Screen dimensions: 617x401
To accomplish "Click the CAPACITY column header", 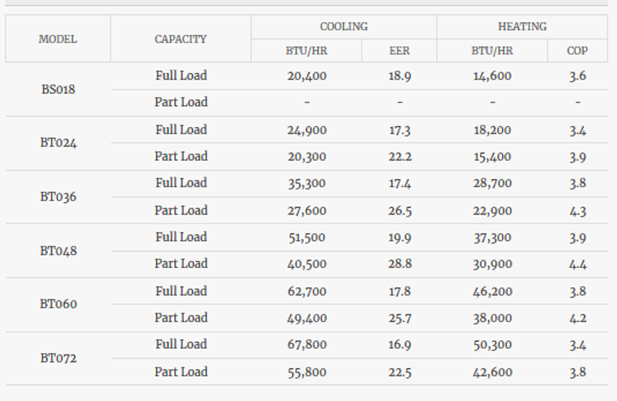I will [180, 39].
